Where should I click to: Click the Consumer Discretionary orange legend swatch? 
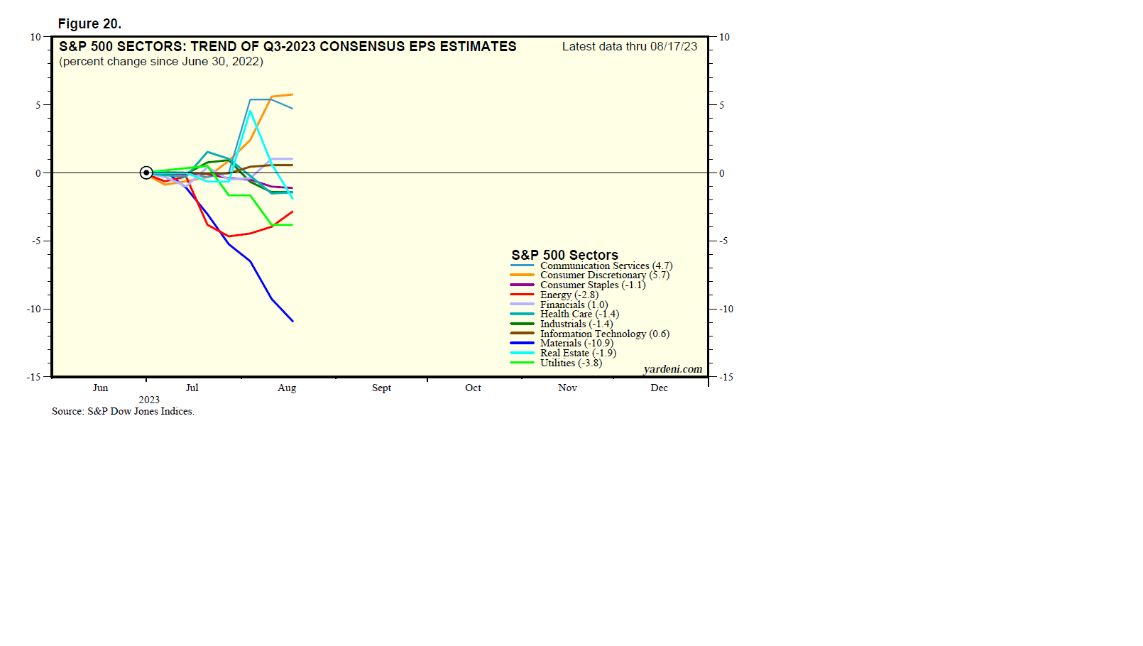(522, 275)
